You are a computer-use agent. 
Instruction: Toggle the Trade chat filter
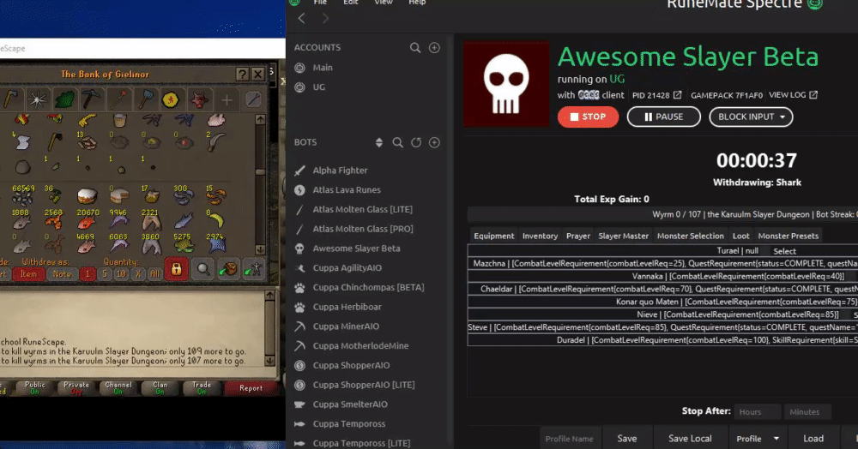pyautogui.click(x=202, y=388)
